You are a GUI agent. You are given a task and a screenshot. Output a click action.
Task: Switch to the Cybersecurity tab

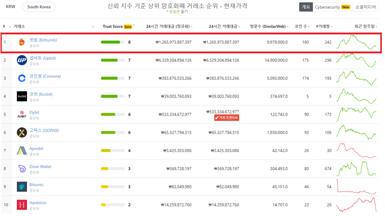[333, 7]
